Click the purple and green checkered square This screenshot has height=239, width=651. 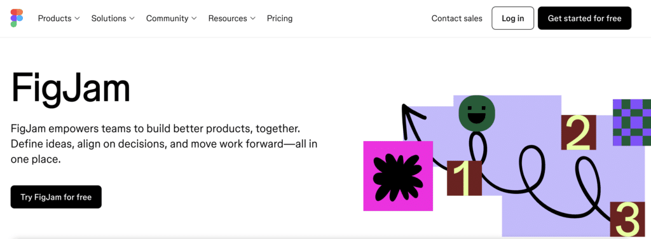tap(632, 123)
